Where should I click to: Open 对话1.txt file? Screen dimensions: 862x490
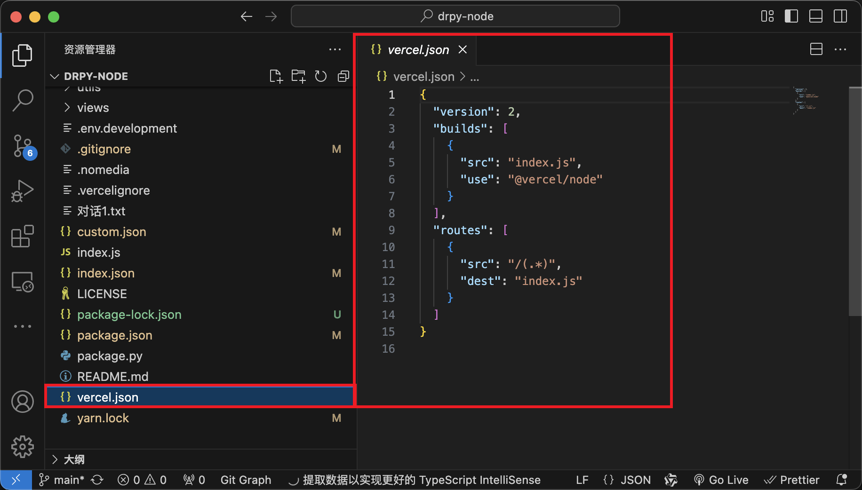[x=201, y=211]
